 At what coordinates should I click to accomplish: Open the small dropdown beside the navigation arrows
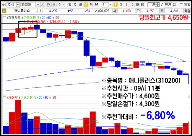point(63,5)
